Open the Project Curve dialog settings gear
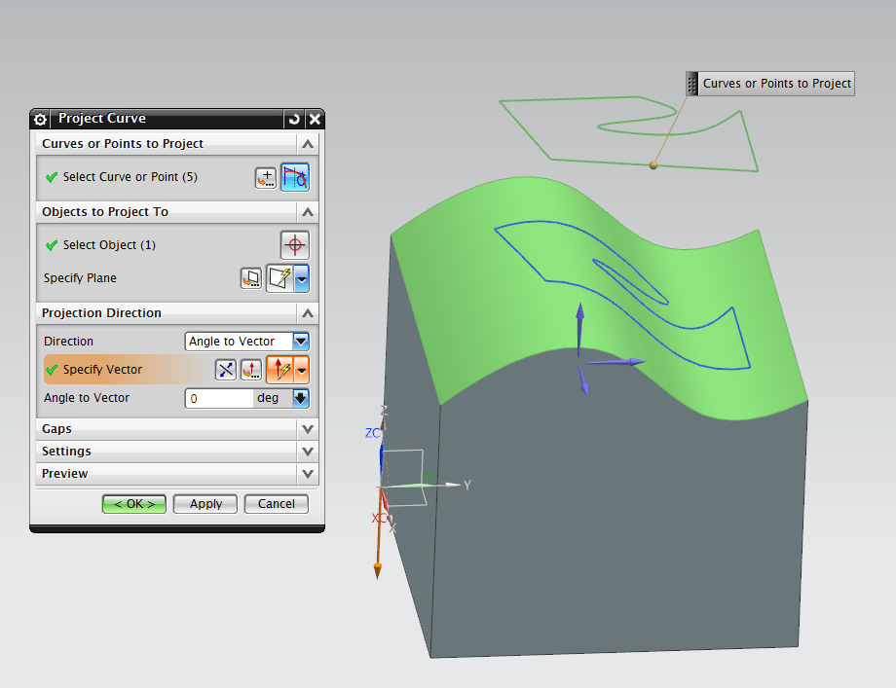Image resolution: width=896 pixels, height=688 pixels. pos(40,119)
